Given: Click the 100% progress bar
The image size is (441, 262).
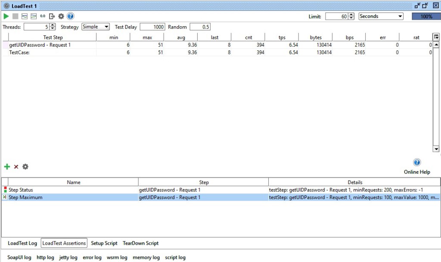Looking at the screenshot, I should pos(426,16).
